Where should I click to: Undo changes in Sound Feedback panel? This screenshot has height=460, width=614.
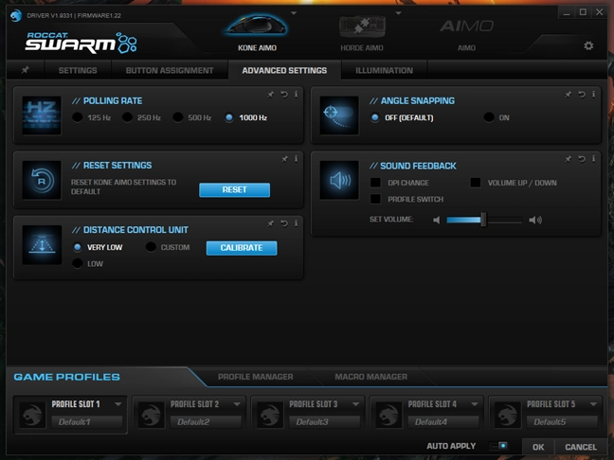tap(582, 159)
